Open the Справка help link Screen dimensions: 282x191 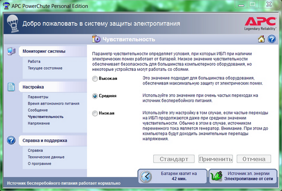35,150
